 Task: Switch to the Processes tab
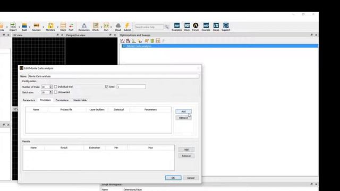pyautogui.click(x=45, y=100)
